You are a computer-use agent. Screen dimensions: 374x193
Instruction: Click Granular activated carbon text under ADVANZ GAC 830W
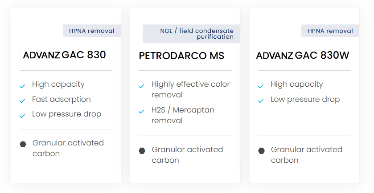pos(306,154)
